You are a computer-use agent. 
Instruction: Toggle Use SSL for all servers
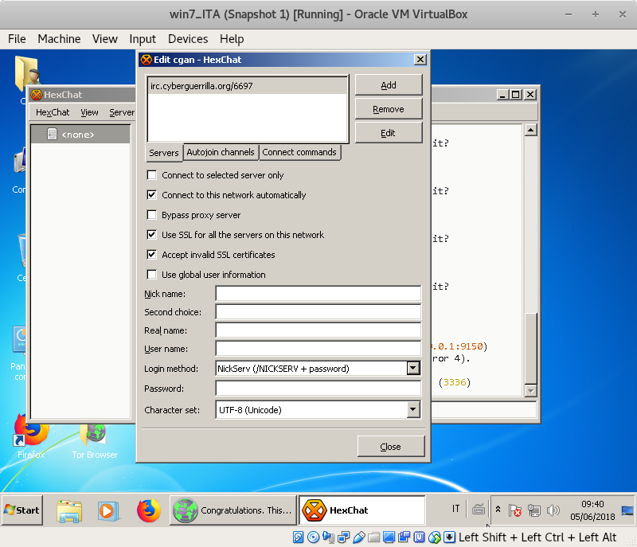pyautogui.click(x=152, y=235)
